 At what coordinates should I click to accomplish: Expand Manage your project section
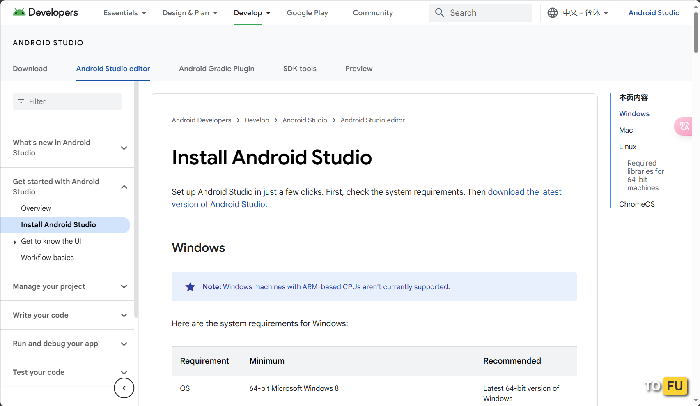tap(124, 286)
